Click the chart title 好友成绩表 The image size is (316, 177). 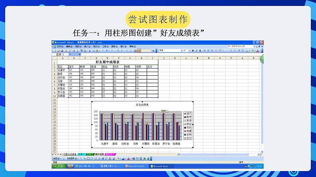142,105
